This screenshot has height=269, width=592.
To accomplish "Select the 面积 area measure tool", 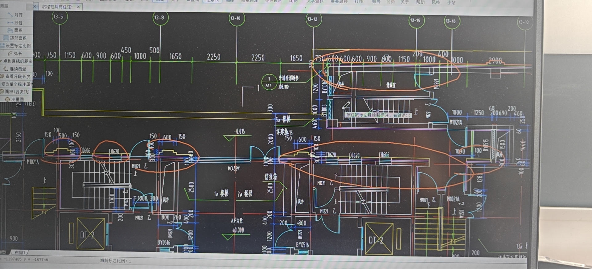I will coord(15,30).
